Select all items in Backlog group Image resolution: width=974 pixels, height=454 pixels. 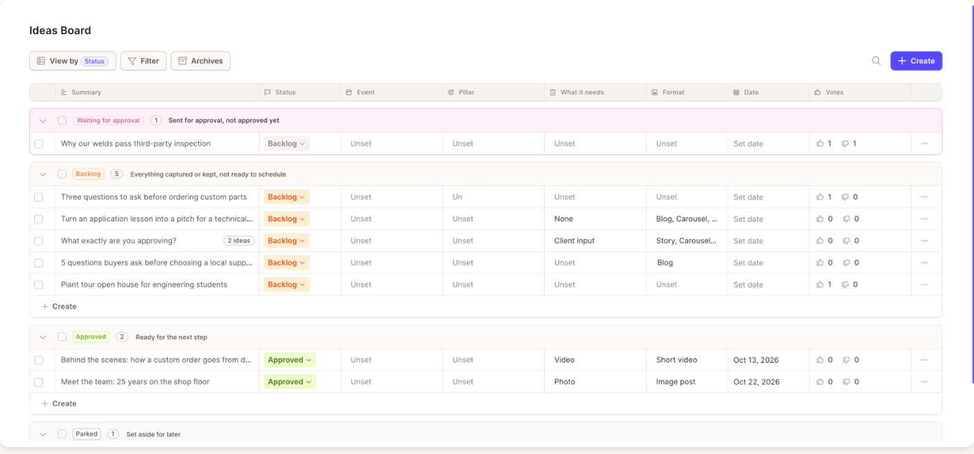pyautogui.click(x=62, y=175)
